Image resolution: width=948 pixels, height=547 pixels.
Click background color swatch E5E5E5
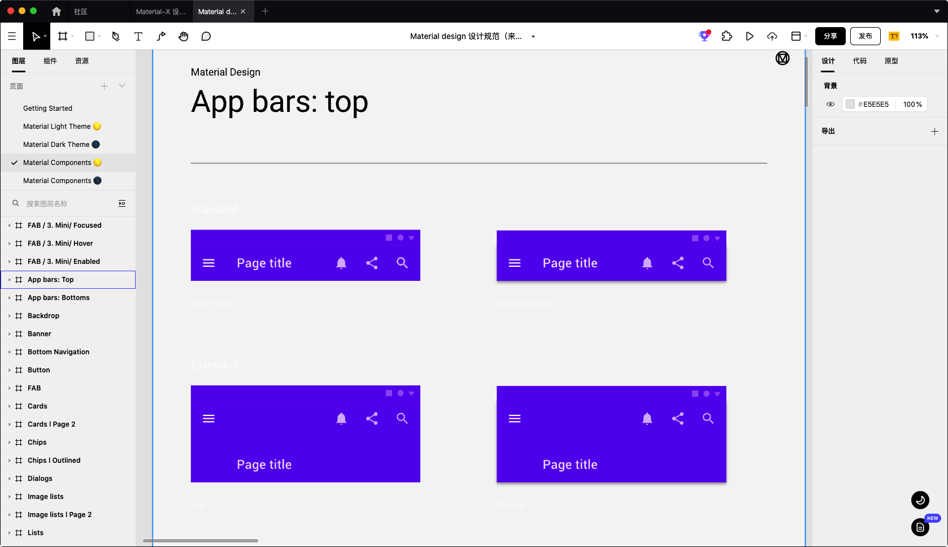[850, 104]
